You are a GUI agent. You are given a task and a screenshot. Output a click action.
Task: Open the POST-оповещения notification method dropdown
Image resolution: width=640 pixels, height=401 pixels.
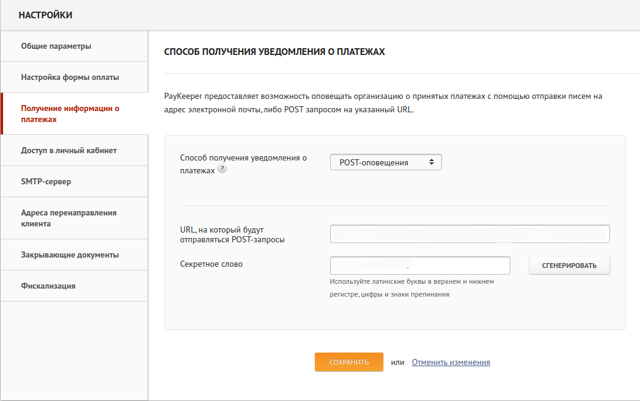386,162
